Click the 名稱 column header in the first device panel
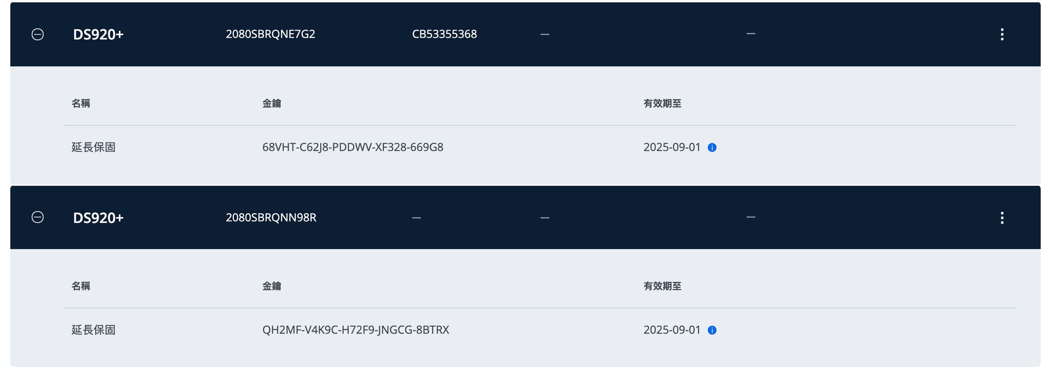This screenshot has height=374, width=1051. click(81, 103)
